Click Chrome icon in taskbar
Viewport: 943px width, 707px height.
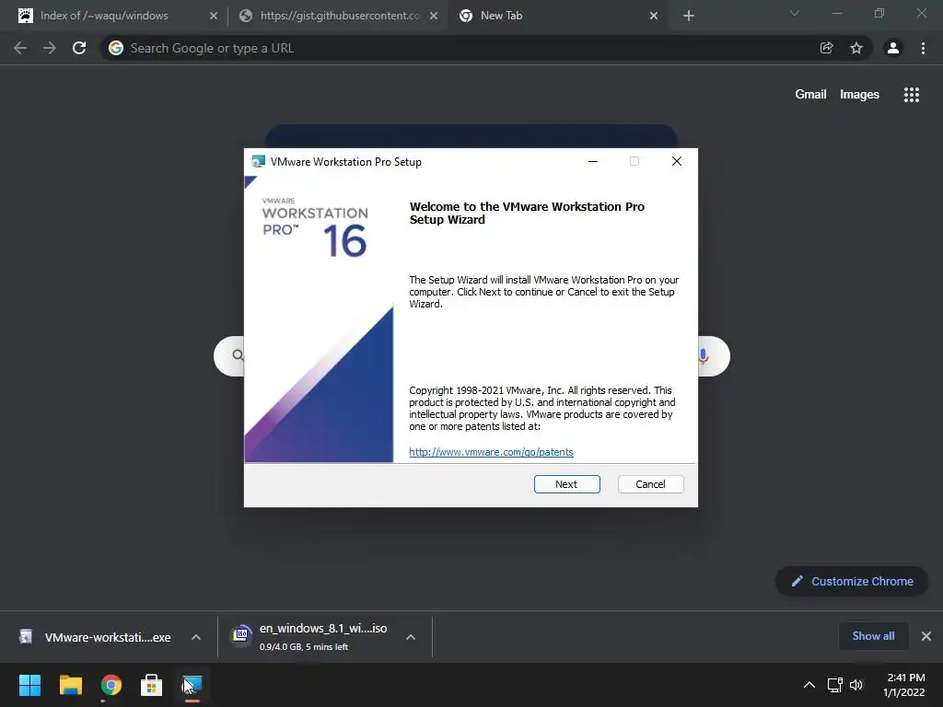tap(111, 685)
